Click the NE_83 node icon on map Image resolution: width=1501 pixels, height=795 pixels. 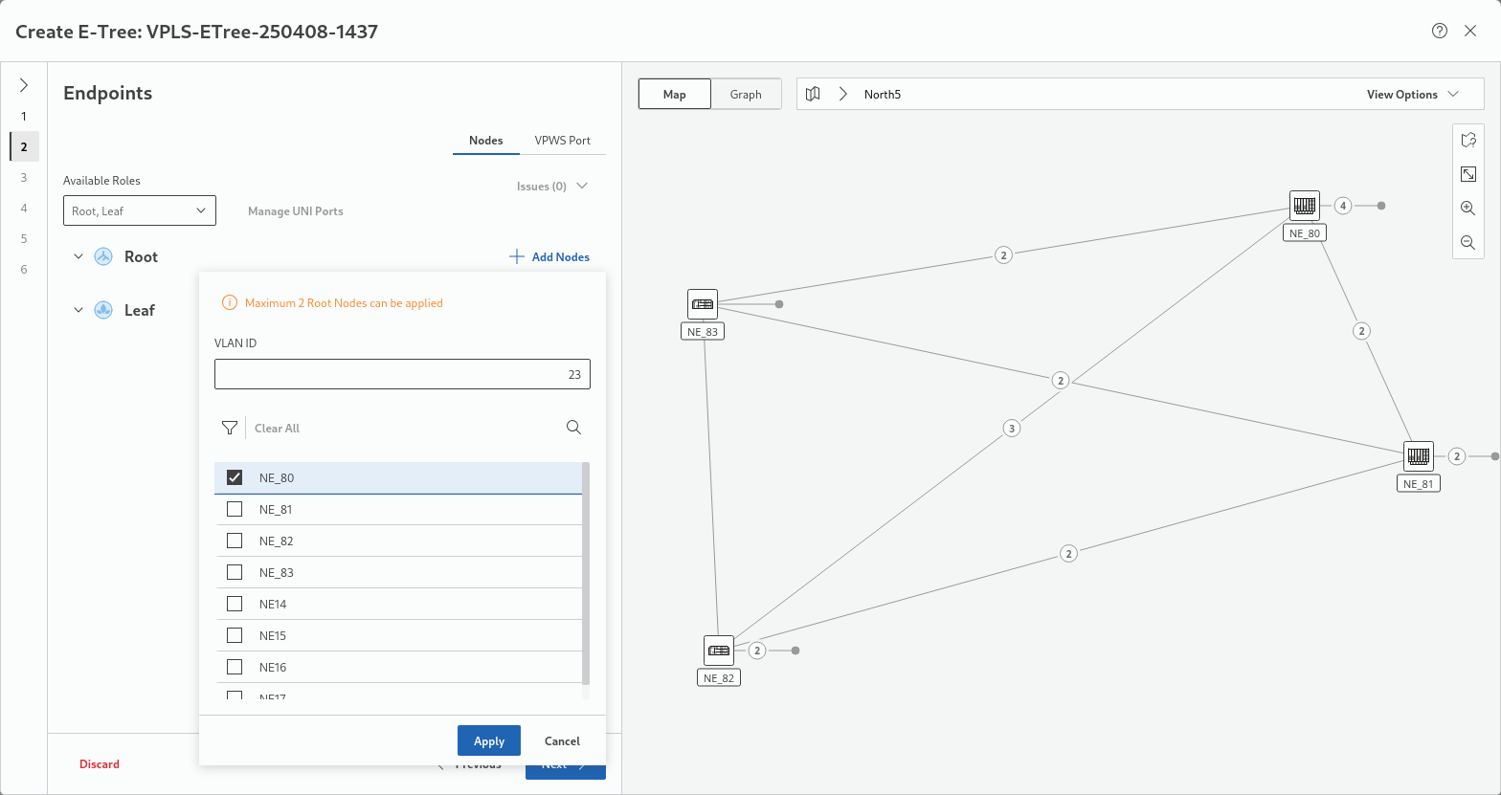[703, 304]
